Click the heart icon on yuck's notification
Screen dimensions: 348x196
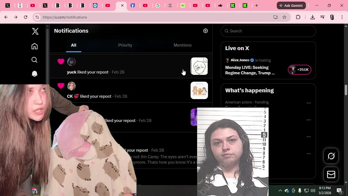coord(61,62)
